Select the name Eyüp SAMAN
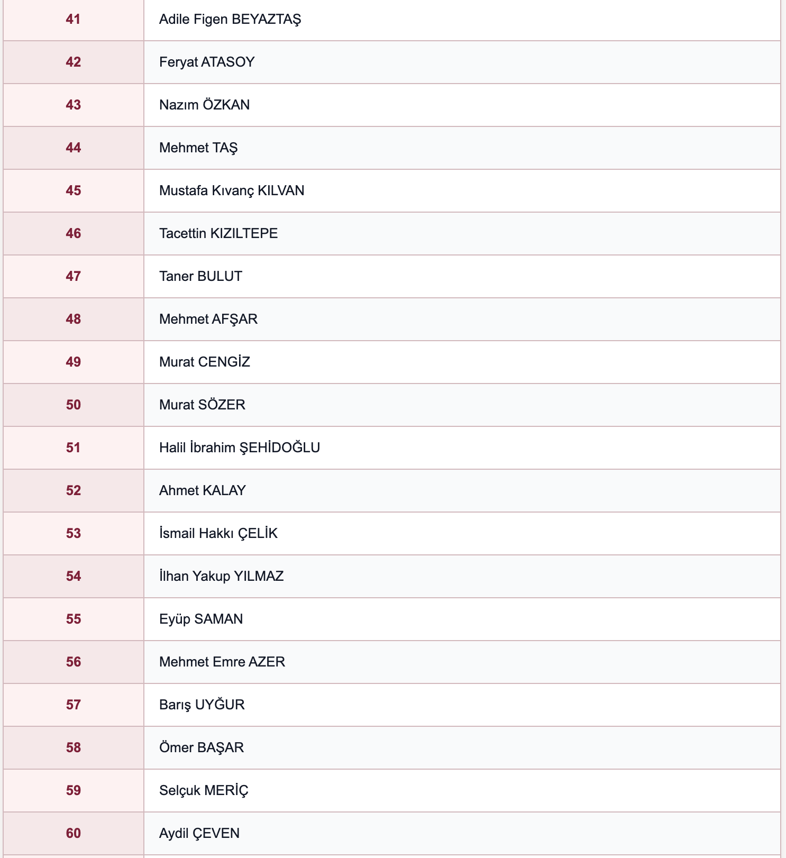The height and width of the screenshot is (858, 786). tap(201, 619)
